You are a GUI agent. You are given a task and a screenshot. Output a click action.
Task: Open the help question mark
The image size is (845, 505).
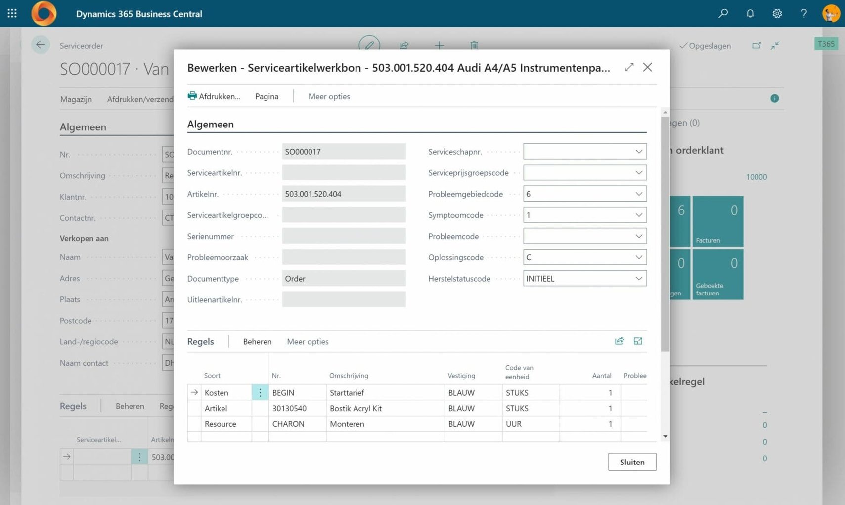point(804,13)
